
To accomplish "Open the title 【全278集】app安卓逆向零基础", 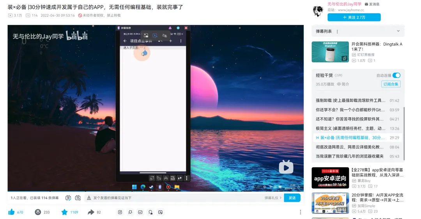I will point(377,172).
